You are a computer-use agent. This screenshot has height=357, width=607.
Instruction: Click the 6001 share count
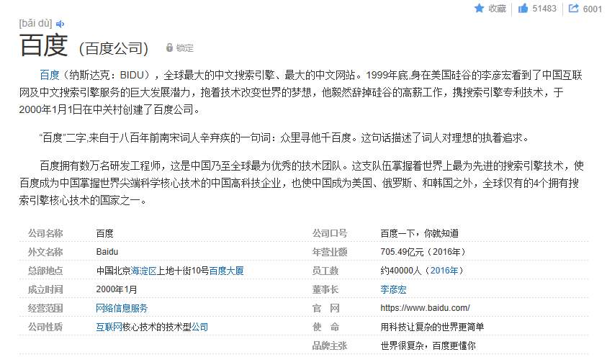pos(593,9)
